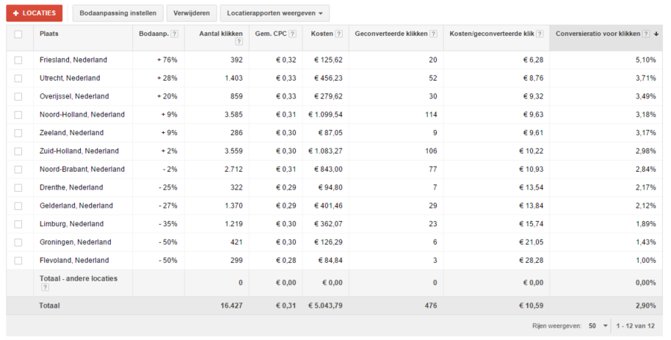Check the Zuid-Holland, Nederland row checkbox
Viewport: 671px width, 340px height.
[x=18, y=151]
